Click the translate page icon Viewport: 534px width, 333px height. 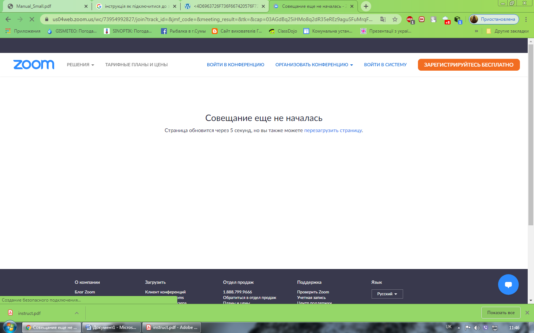pos(383,19)
